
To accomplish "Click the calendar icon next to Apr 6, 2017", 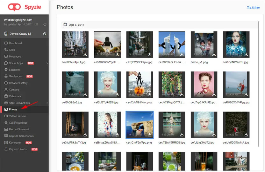I will 65,24.
